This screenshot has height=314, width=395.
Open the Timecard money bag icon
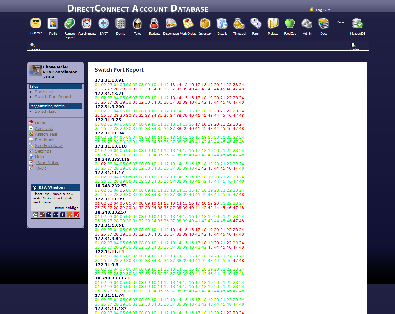tap(239, 23)
